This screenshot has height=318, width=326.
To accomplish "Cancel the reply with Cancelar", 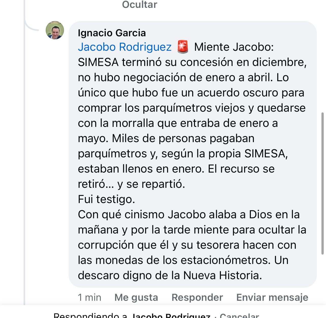I will [239, 316].
